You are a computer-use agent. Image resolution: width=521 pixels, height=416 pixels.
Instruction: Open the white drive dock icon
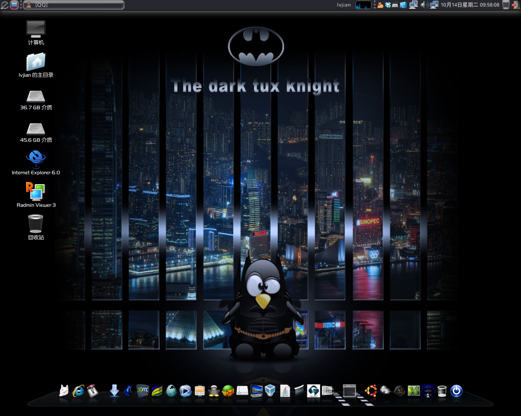coord(242,391)
